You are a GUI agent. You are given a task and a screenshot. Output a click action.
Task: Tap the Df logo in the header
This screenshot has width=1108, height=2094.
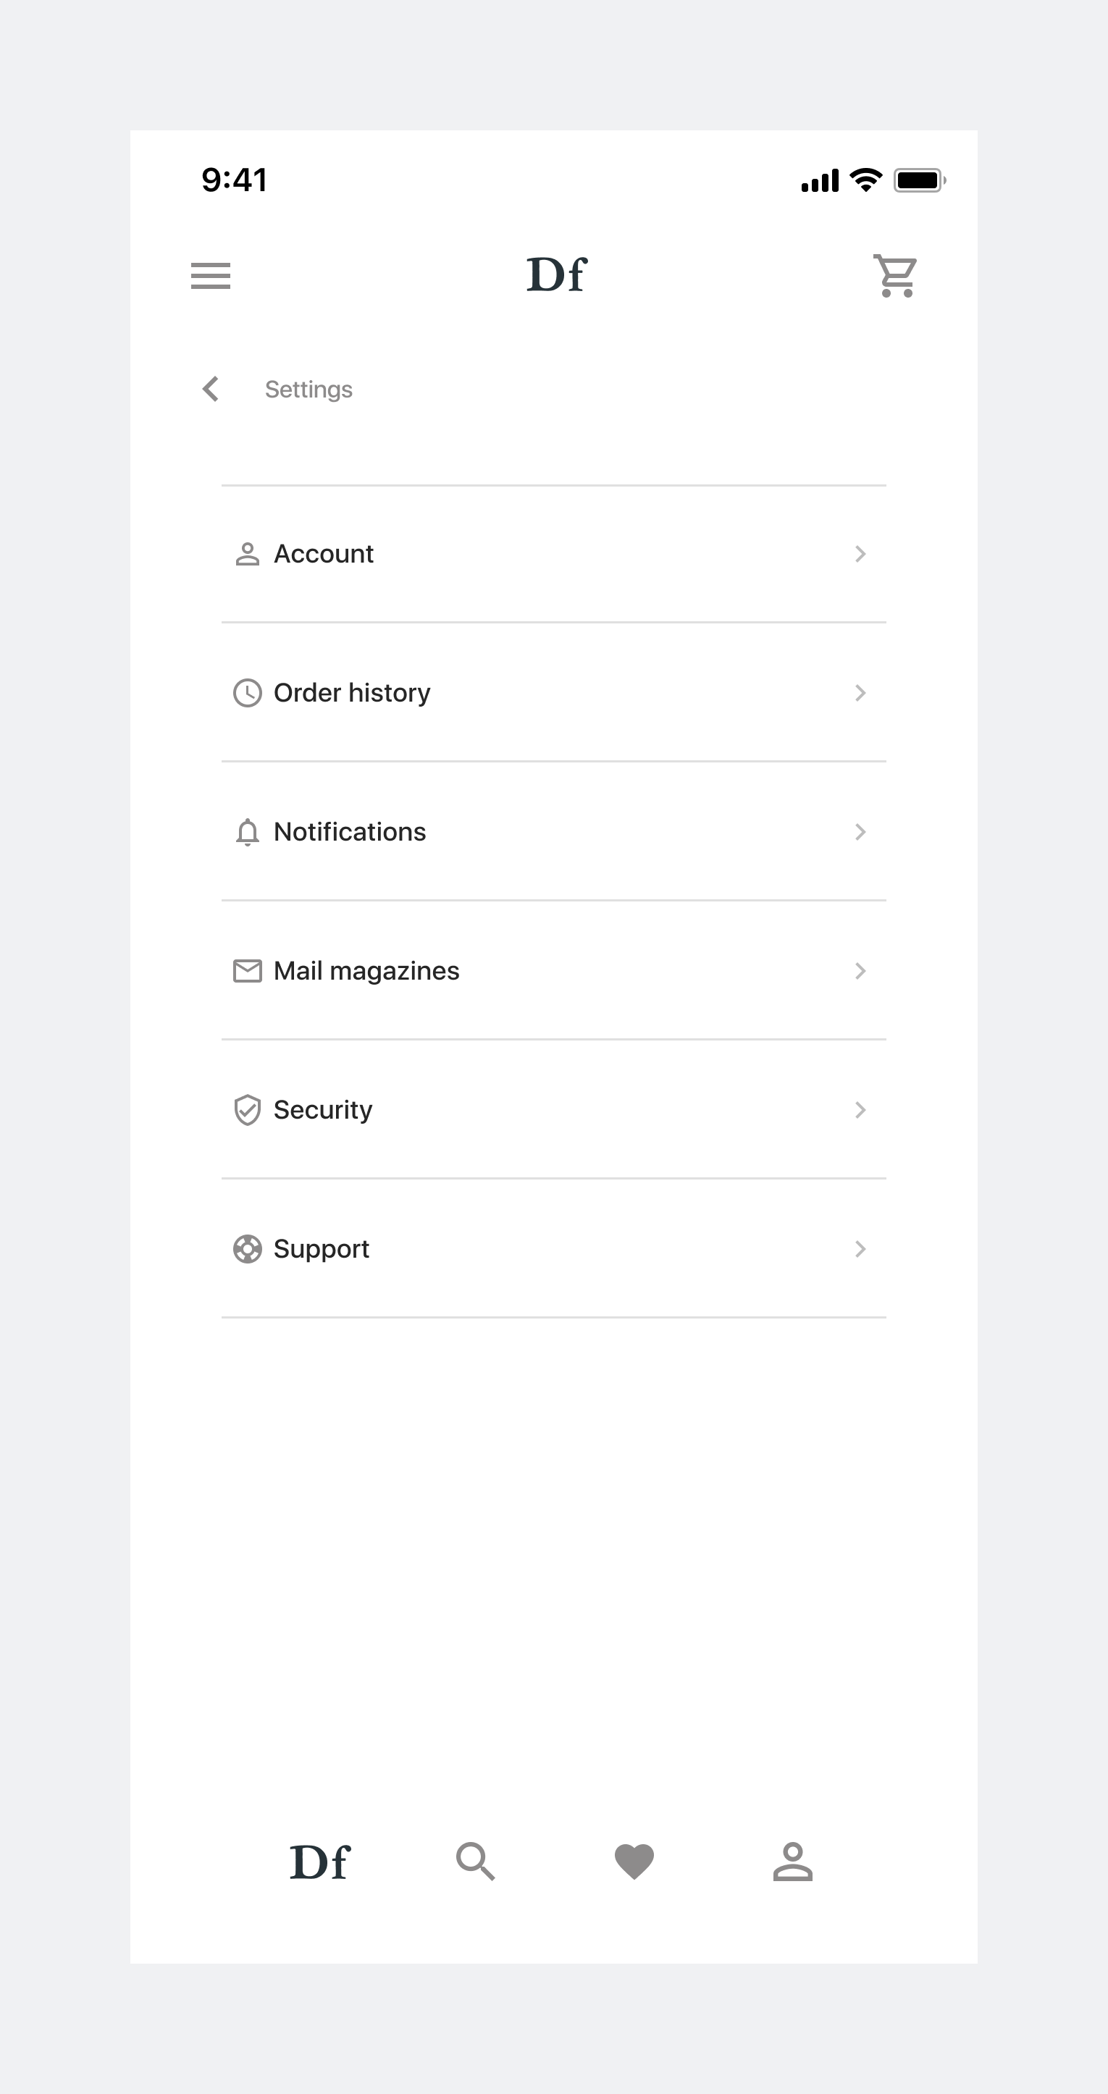556,274
